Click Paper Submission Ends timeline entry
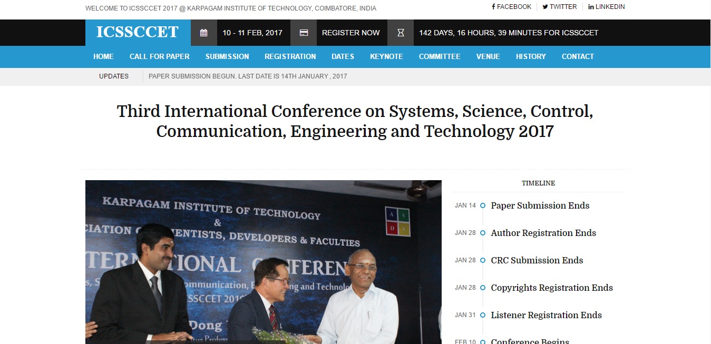This screenshot has width=711, height=344. point(540,205)
